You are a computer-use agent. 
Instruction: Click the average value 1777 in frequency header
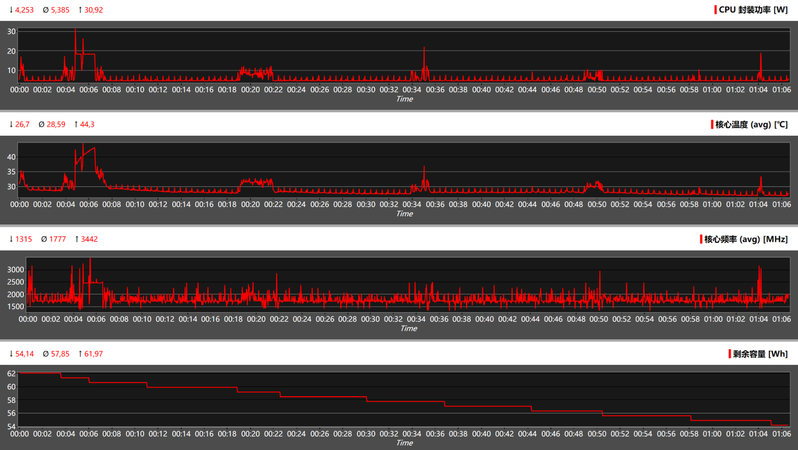click(58, 239)
